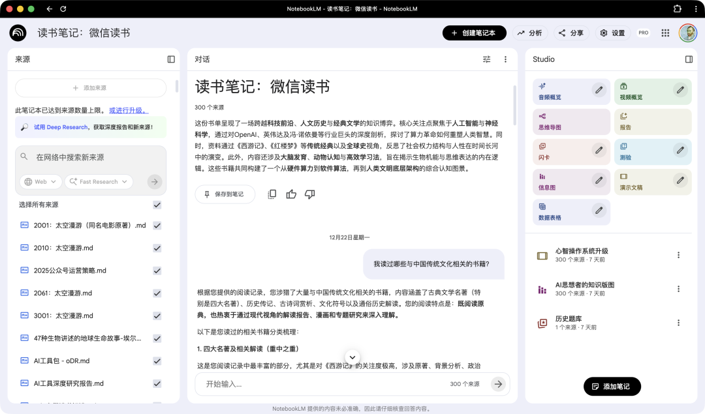Try the 试用 Deep Research link
This screenshot has height=414, width=705.
(61, 127)
